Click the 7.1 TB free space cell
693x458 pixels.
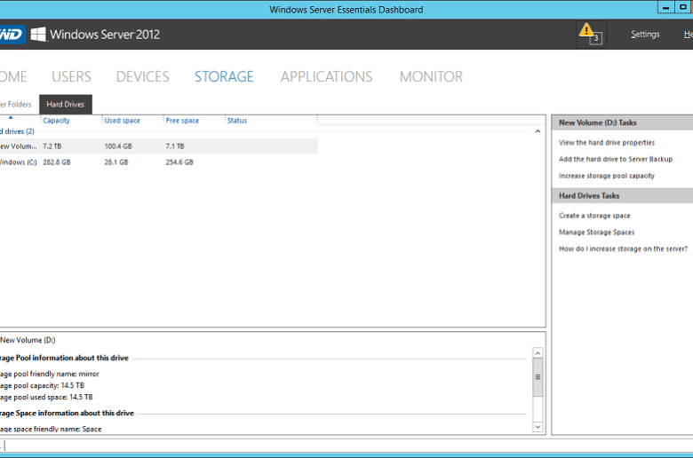tap(175, 146)
